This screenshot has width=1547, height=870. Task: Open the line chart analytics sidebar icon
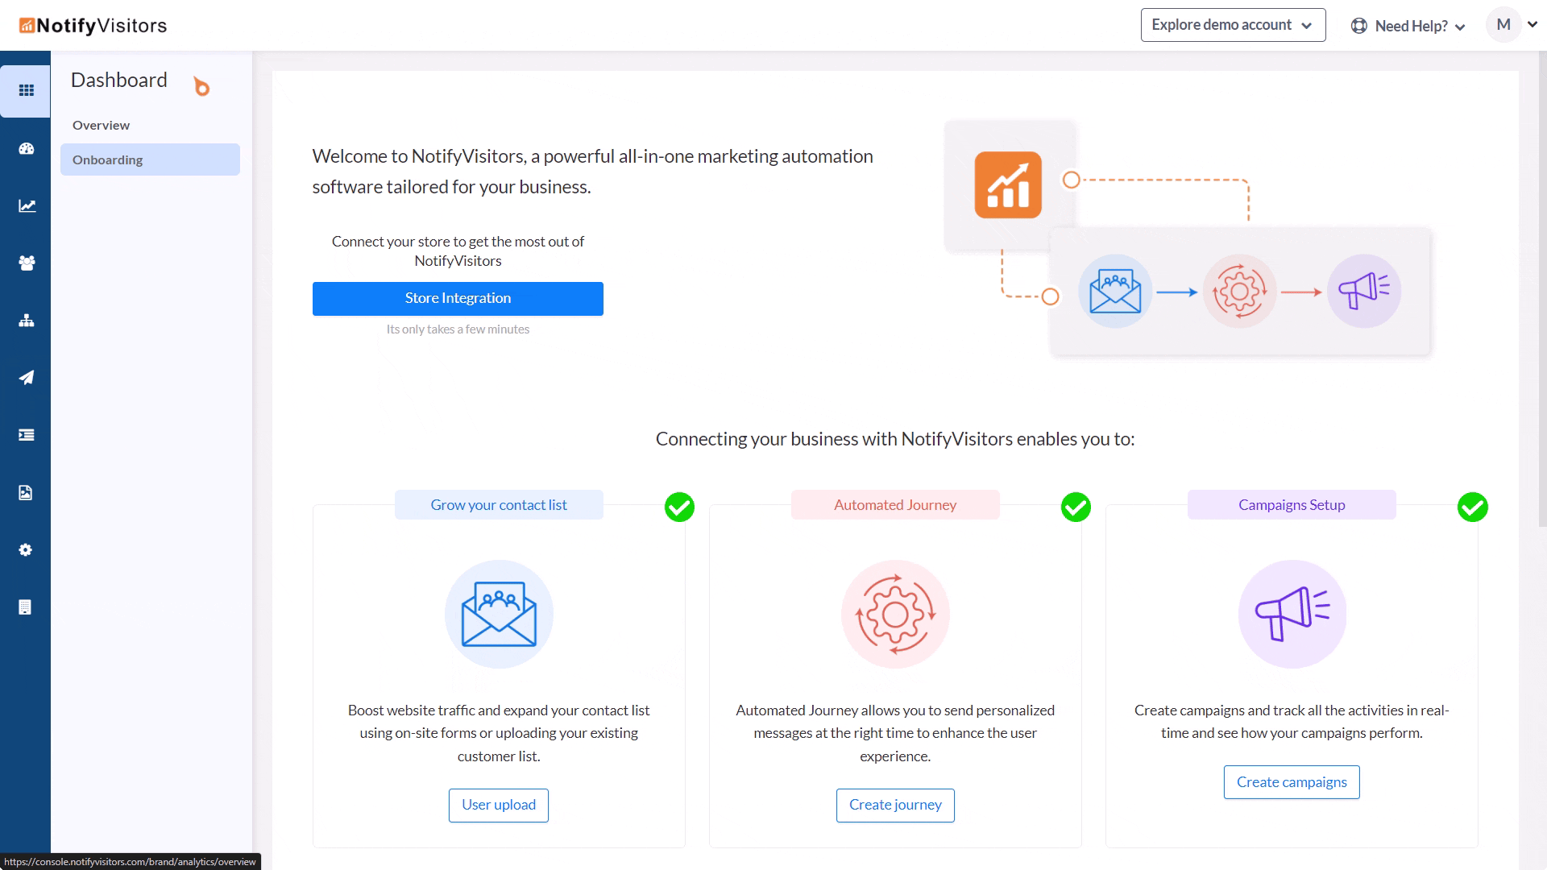coord(26,206)
